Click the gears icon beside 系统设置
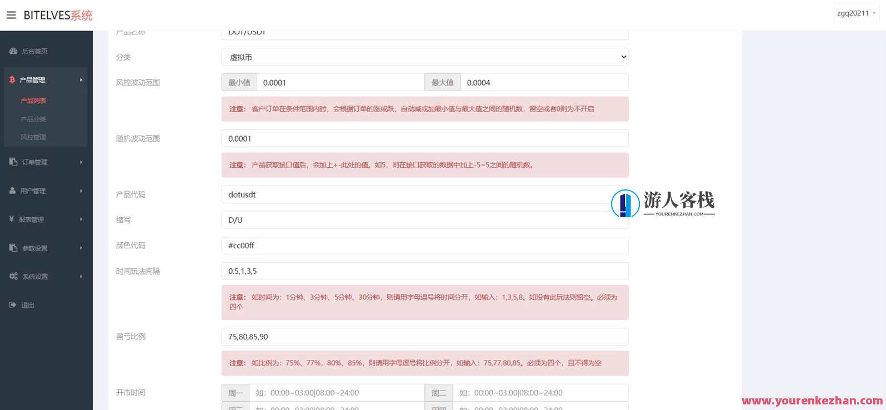The height and width of the screenshot is (410, 886). pos(13,276)
